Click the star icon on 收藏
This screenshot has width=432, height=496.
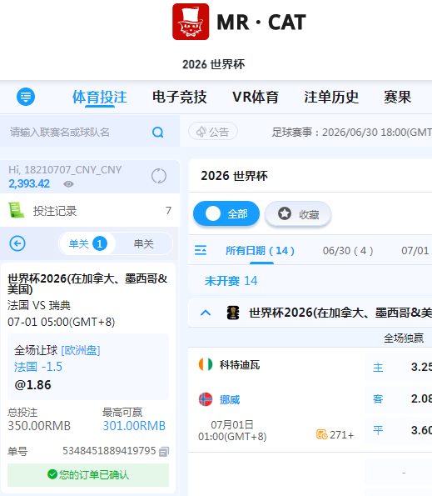(x=285, y=213)
